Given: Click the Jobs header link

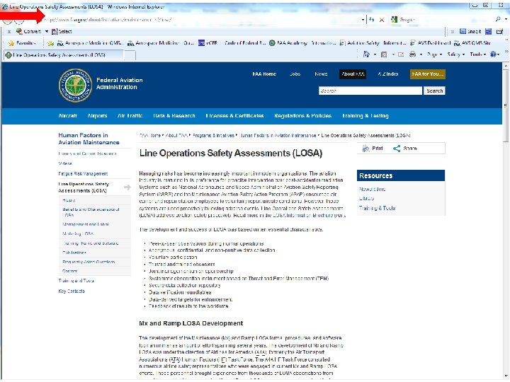Looking at the screenshot, I should click(295, 74).
